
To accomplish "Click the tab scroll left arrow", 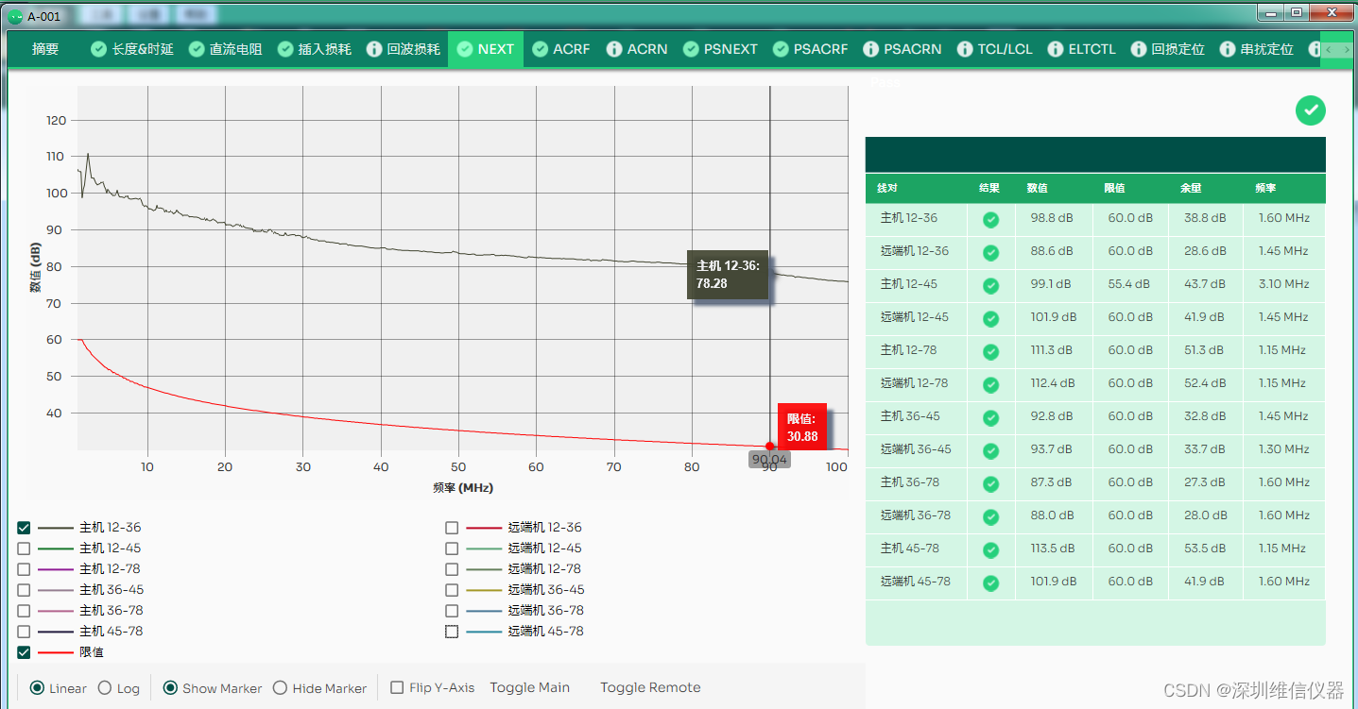I will point(1328,49).
